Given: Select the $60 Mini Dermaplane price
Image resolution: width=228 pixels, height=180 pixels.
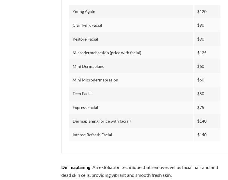Looking at the screenshot, I should (x=201, y=66).
